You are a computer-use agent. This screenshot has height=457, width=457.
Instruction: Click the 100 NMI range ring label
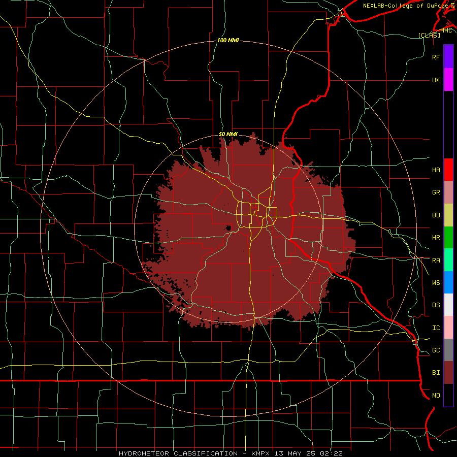click(228, 40)
